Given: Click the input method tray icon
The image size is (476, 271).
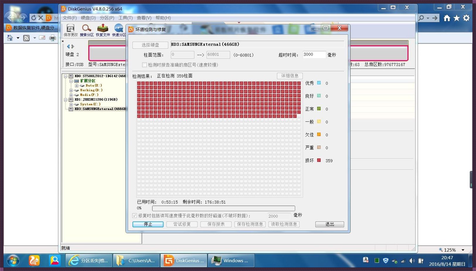Looking at the screenshot, I should point(366,260).
